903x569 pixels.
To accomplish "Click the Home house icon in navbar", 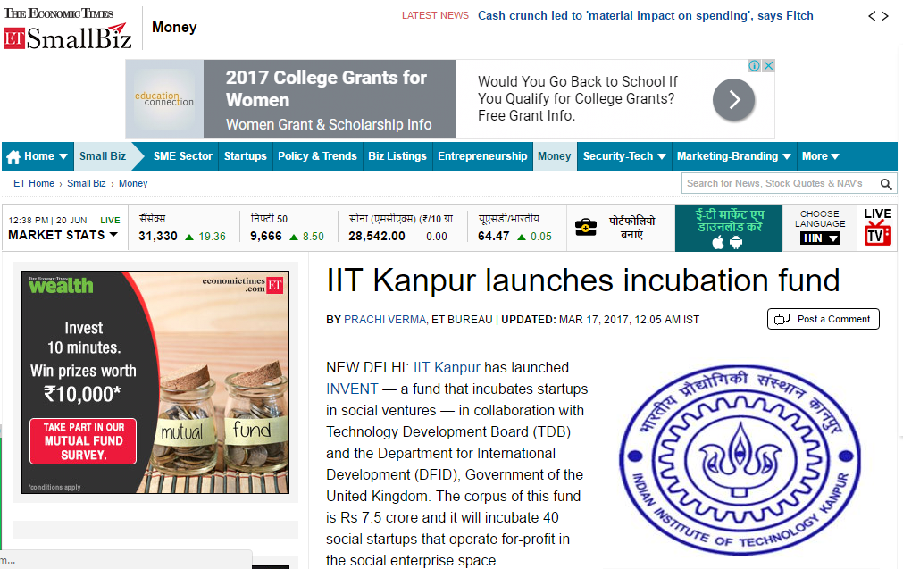I will click(x=13, y=156).
